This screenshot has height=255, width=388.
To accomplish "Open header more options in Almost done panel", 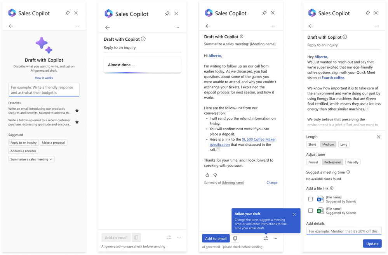I will tap(177, 28).
